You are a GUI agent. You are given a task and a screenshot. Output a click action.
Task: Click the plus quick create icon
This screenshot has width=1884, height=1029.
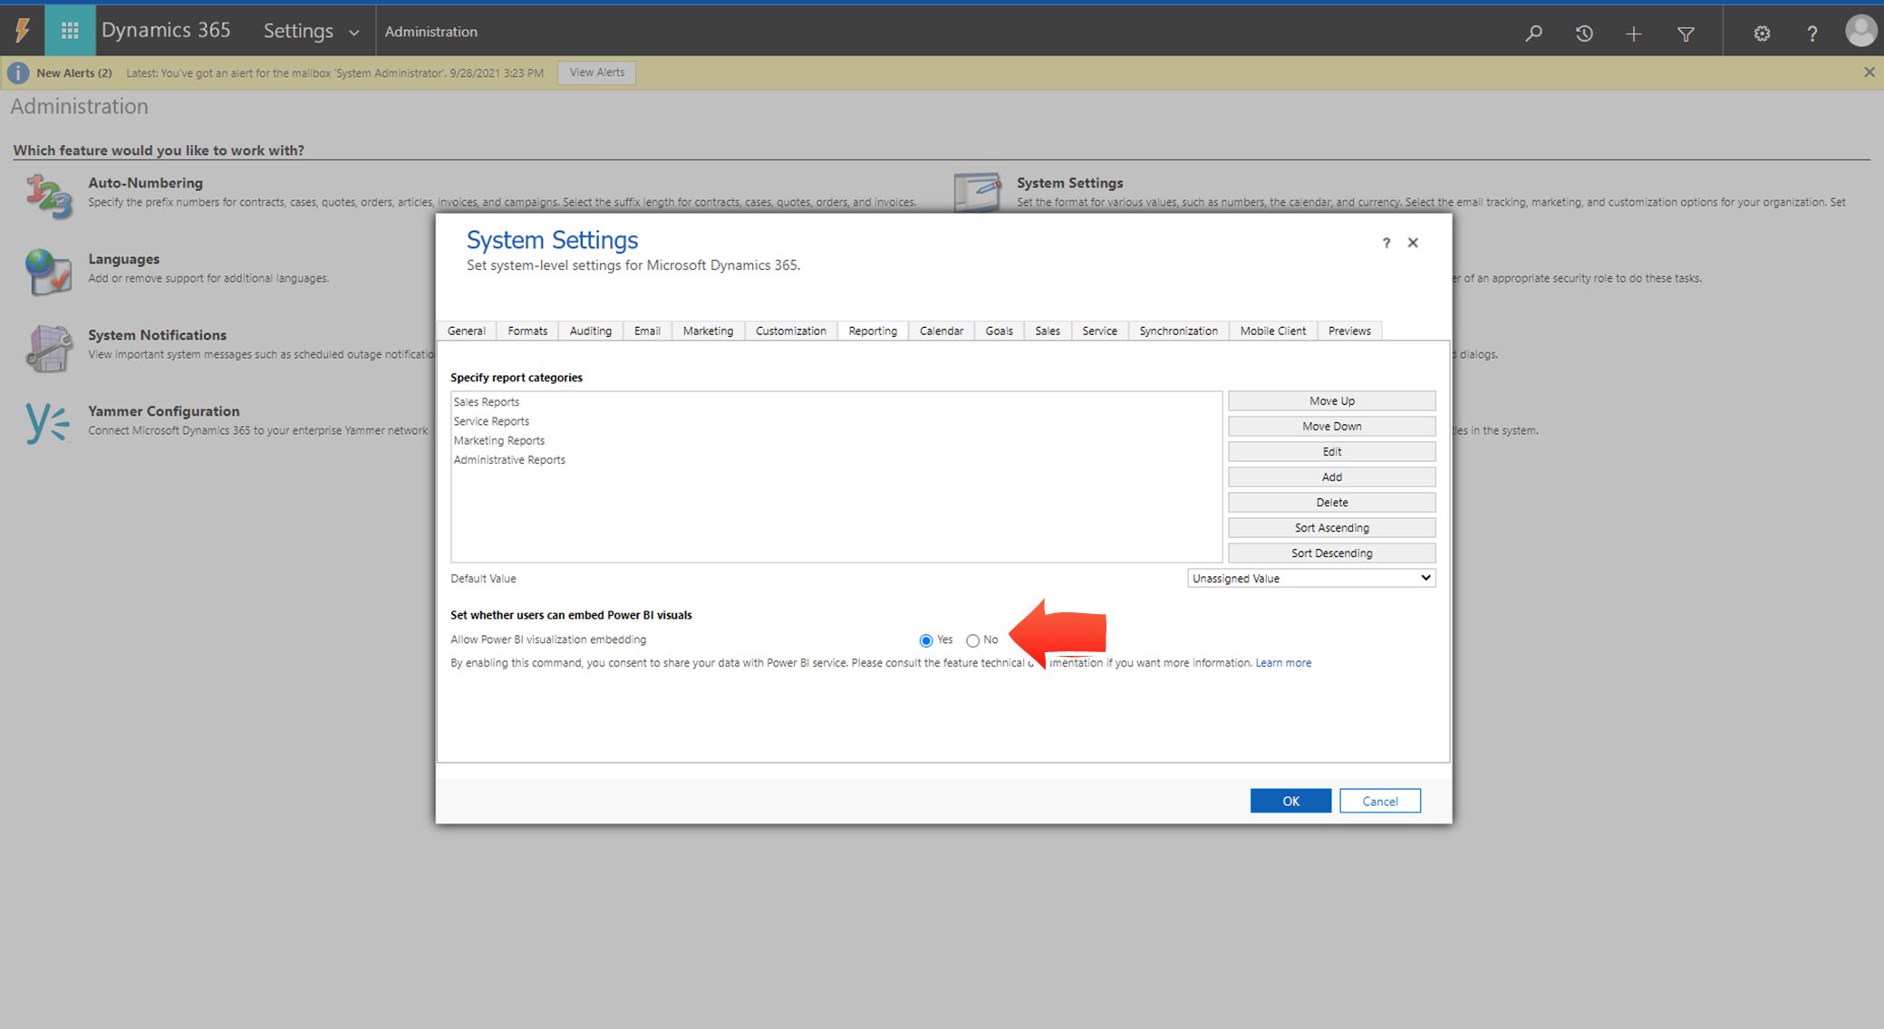tap(1634, 34)
